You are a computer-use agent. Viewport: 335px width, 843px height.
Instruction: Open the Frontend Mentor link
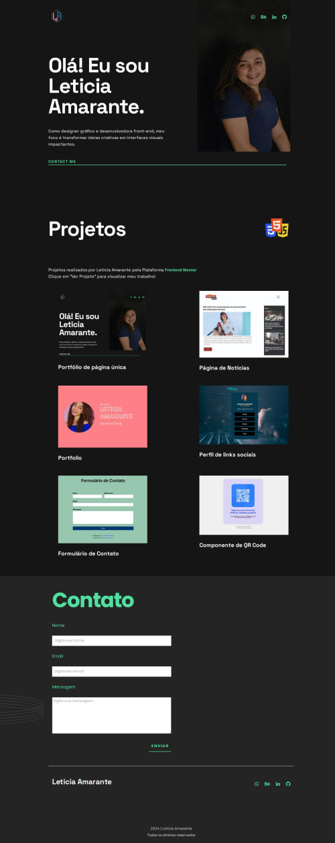(x=181, y=269)
